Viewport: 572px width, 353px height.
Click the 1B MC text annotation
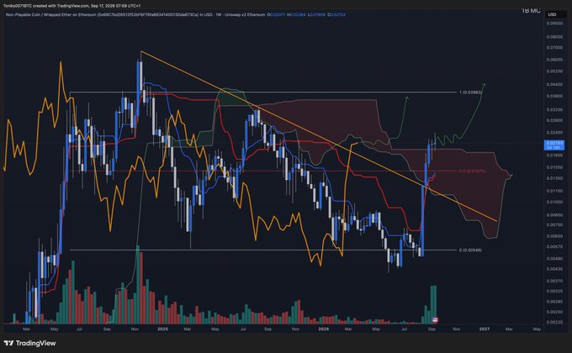pos(531,11)
